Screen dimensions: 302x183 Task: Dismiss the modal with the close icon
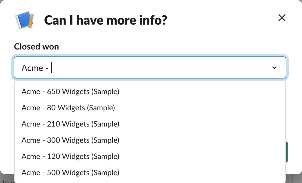pyautogui.click(x=282, y=18)
